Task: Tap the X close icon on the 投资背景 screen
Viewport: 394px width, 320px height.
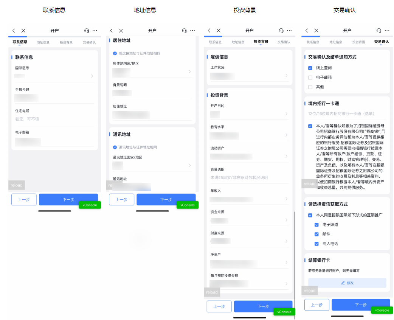Action: click(219, 31)
